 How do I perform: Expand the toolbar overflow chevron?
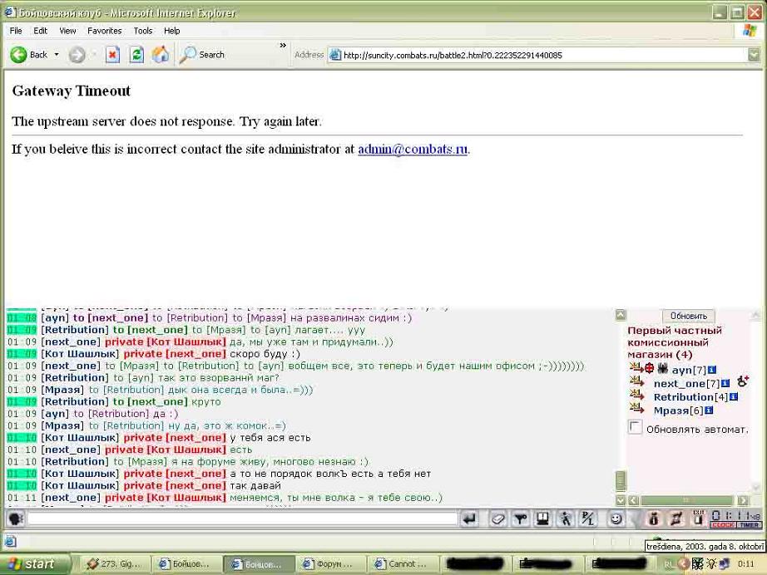tap(283, 46)
